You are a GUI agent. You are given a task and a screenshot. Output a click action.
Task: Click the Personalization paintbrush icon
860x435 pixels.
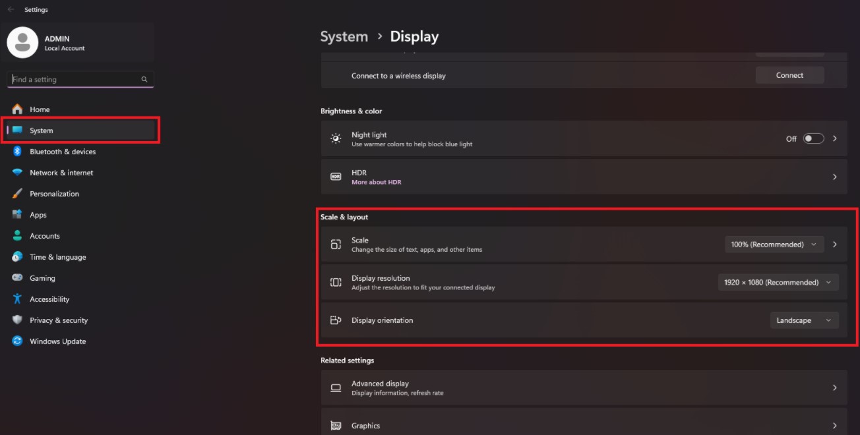(17, 194)
